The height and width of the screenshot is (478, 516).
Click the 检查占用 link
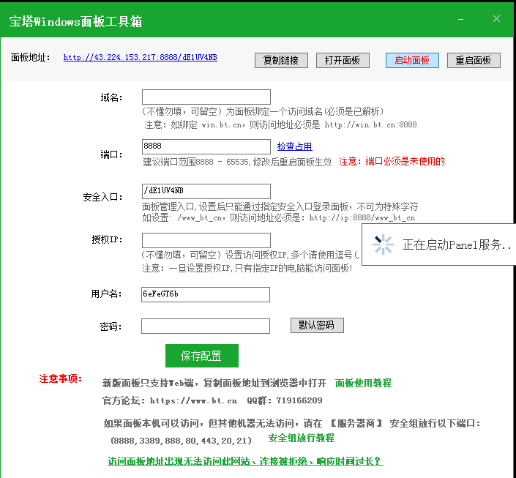tap(294, 146)
